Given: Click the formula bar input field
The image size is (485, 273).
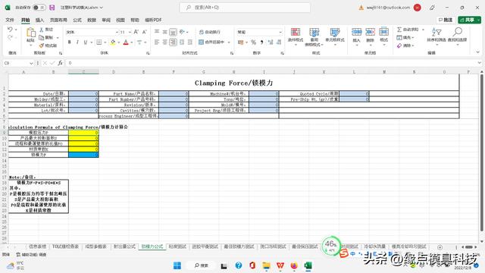Looking at the screenshot, I should tap(271, 63).
